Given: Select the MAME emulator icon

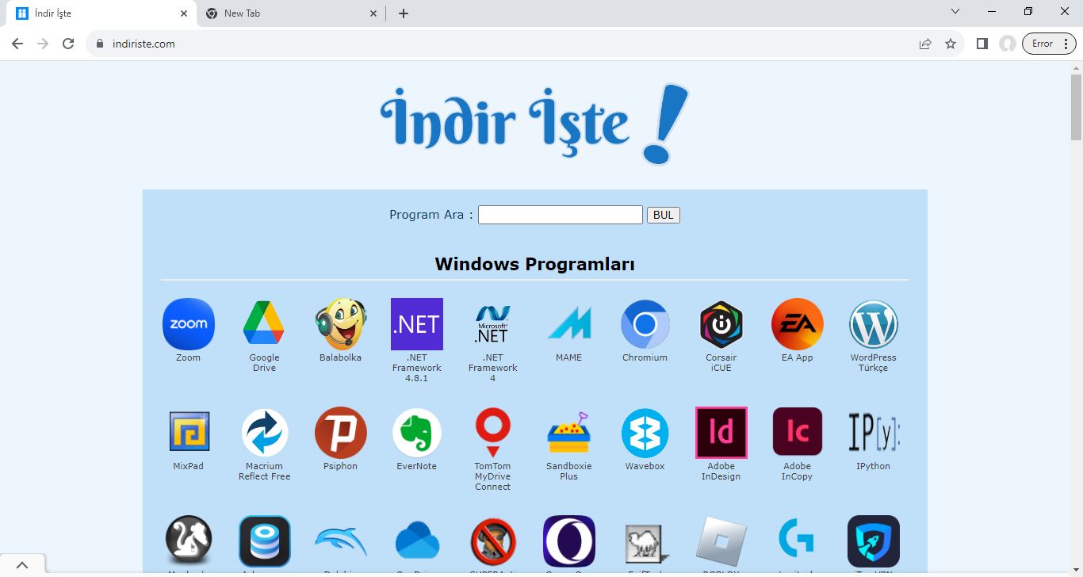Looking at the screenshot, I should [x=568, y=324].
